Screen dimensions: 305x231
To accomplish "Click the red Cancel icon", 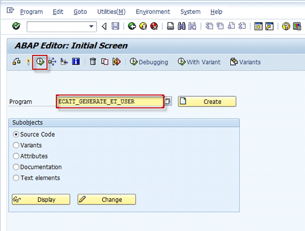I will [154, 26].
